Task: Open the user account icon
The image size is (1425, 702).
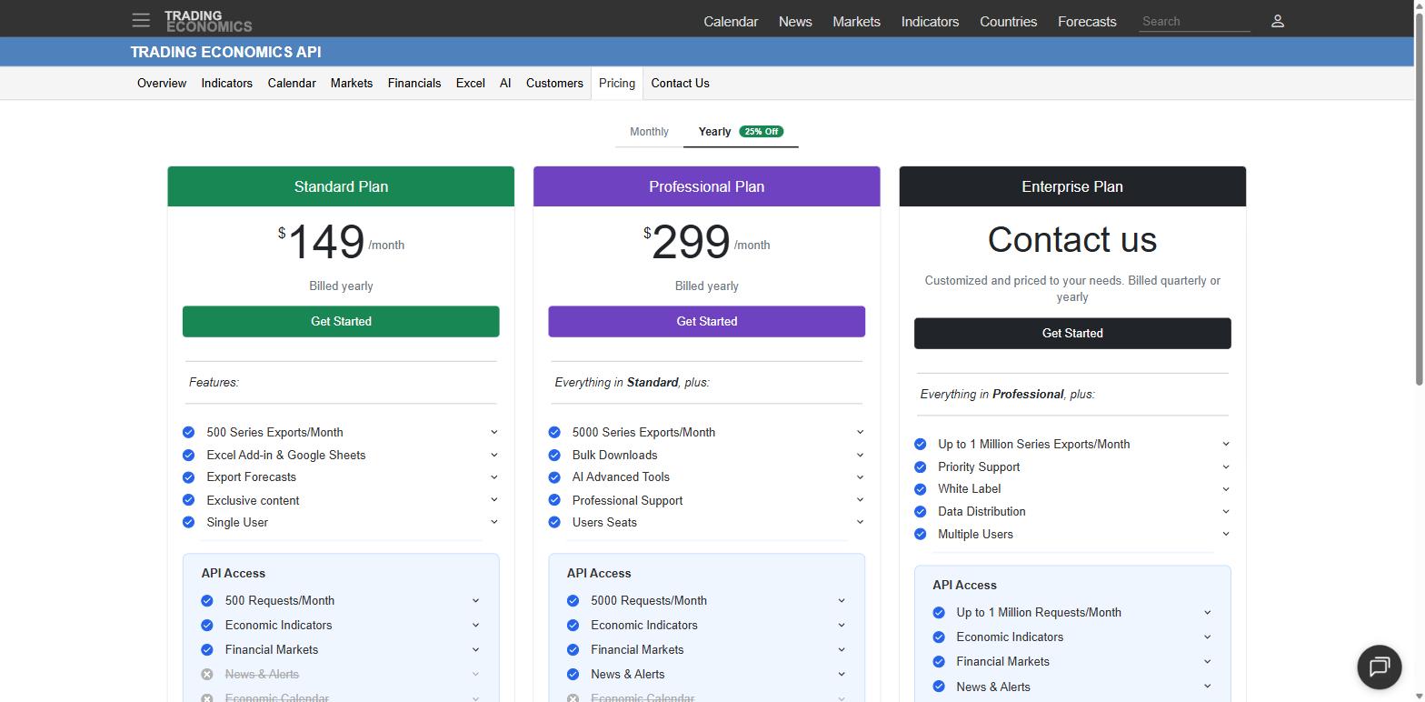Action: coord(1277,21)
